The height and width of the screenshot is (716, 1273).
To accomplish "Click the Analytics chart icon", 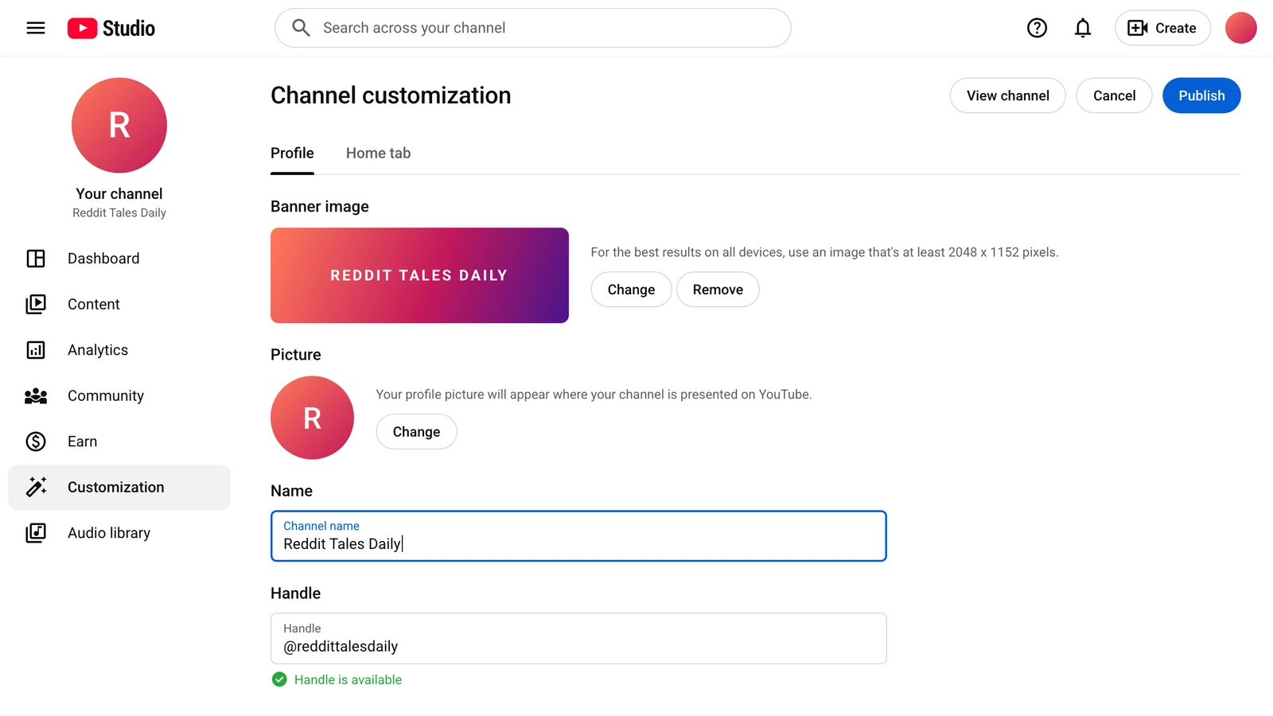I will [36, 350].
